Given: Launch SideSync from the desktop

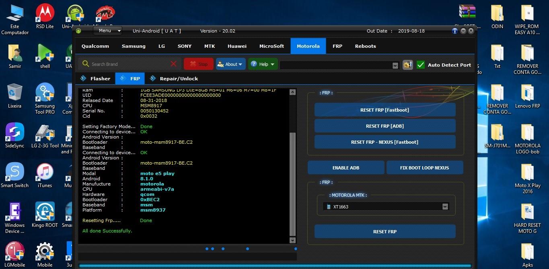Looking at the screenshot, I should click(x=15, y=136).
